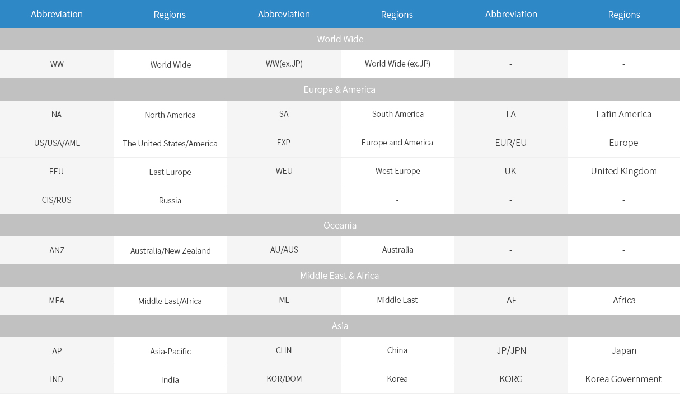
Task: Click the 'AU/AUS' abbreviation cell
Action: point(284,250)
